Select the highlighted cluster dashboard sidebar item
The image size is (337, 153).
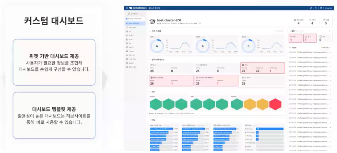coord(135,23)
